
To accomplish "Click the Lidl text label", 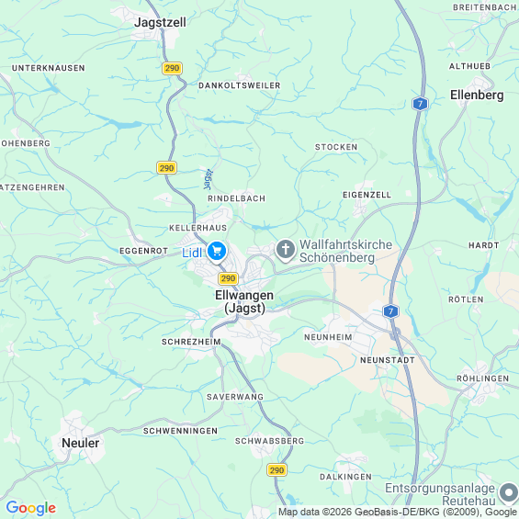I will coord(192,253).
